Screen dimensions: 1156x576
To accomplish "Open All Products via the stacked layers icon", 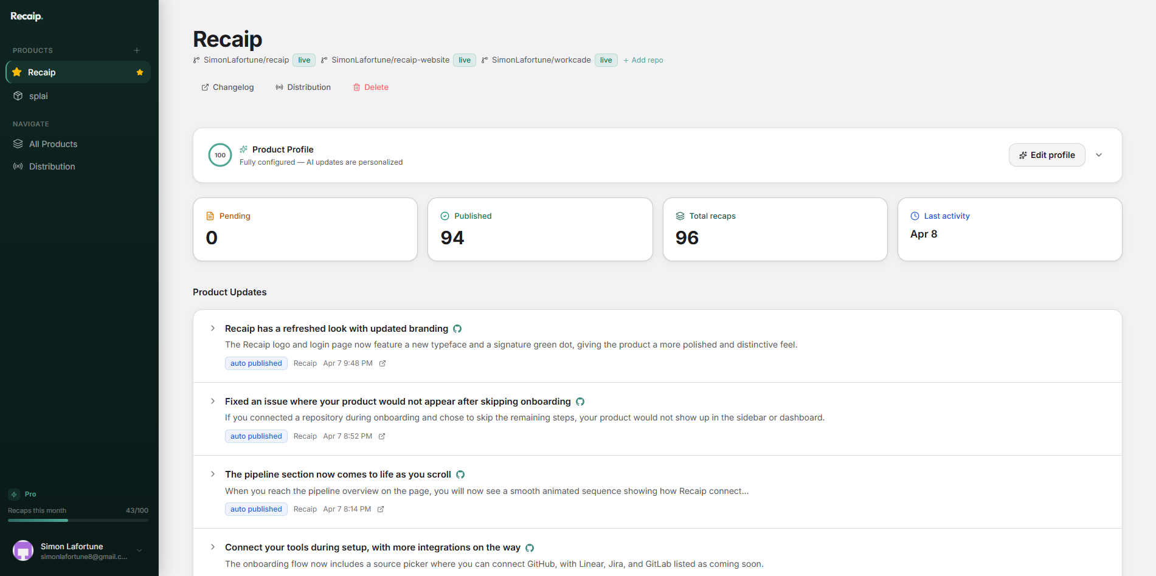I will coord(18,144).
